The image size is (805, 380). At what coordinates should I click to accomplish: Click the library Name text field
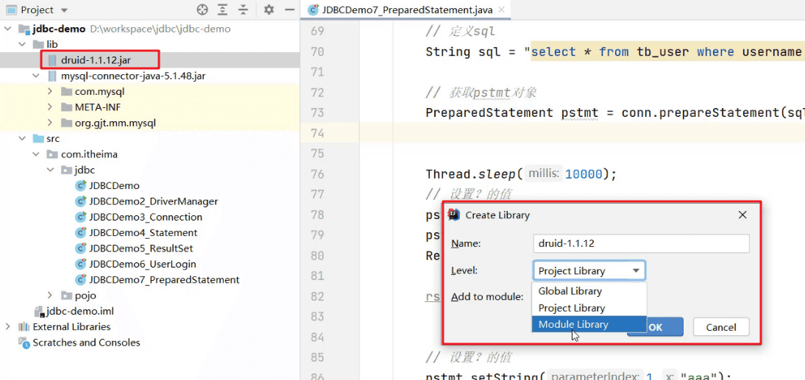640,244
